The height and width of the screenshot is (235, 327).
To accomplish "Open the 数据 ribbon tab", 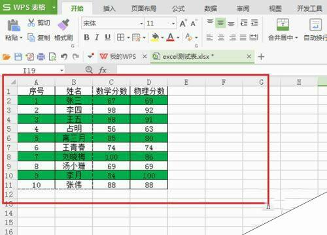I will pyautogui.click(x=211, y=8).
